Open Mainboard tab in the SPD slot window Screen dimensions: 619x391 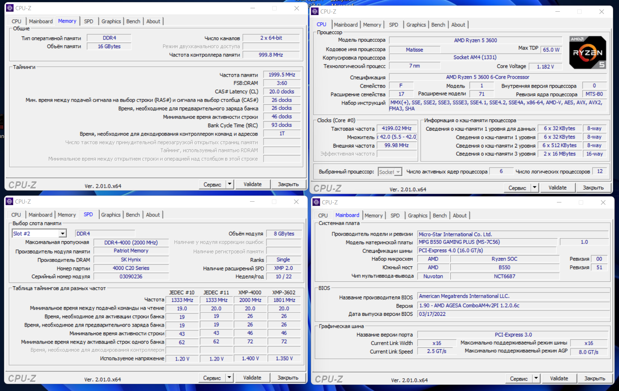(40, 215)
